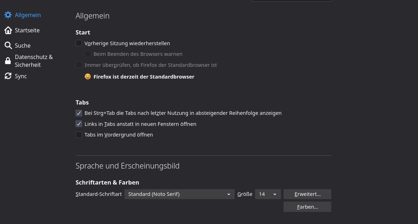
Task: Switch to the Sync settings section
Action: pyautogui.click(x=21, y=76)
